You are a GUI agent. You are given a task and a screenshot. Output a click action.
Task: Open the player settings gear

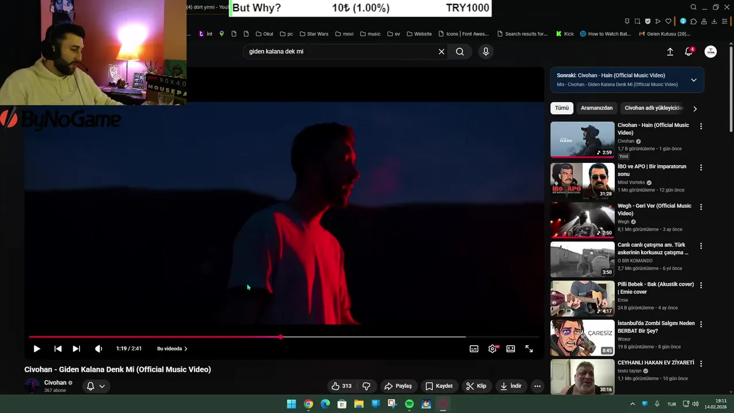[493, 349]
